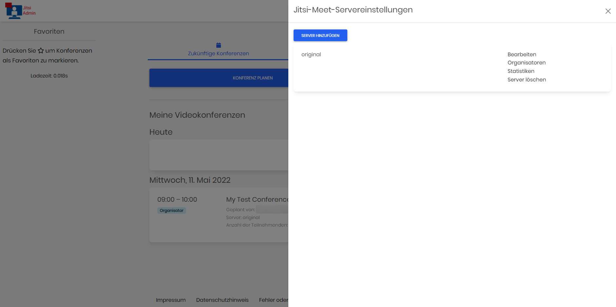Switch to Zukünftige Konferenzen tab

pos(218,53)
